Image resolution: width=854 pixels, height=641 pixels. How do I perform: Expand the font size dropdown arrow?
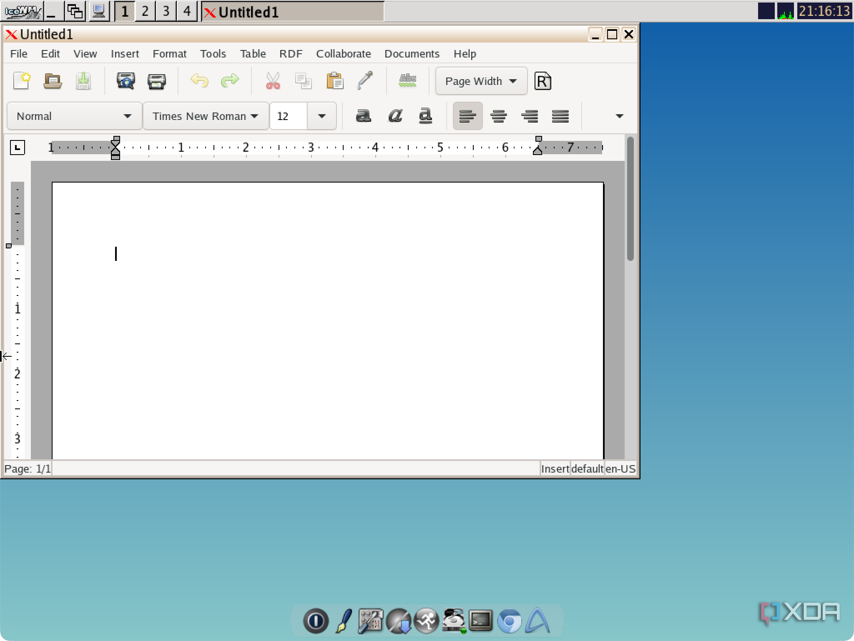322,116
